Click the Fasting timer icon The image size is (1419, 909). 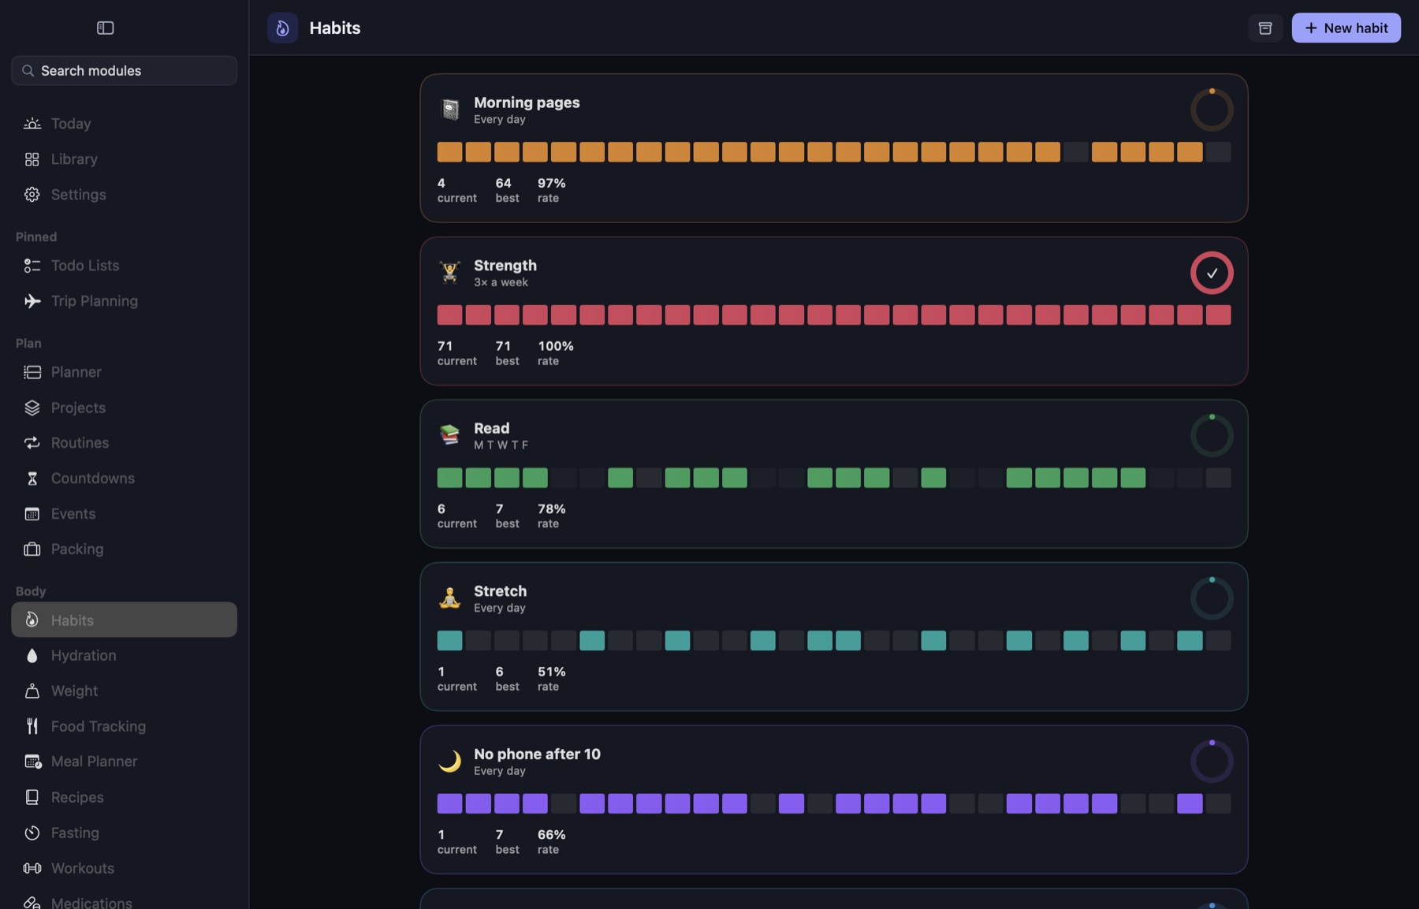point(32,833)
